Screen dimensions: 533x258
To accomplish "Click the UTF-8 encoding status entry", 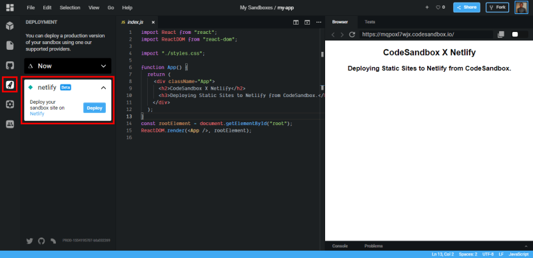I will point(488,254).
